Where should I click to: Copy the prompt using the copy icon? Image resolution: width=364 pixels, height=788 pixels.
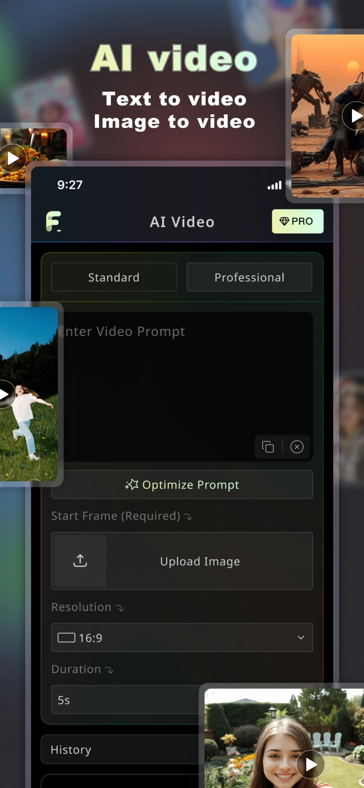pyautogui.click(x=268, y=447)
